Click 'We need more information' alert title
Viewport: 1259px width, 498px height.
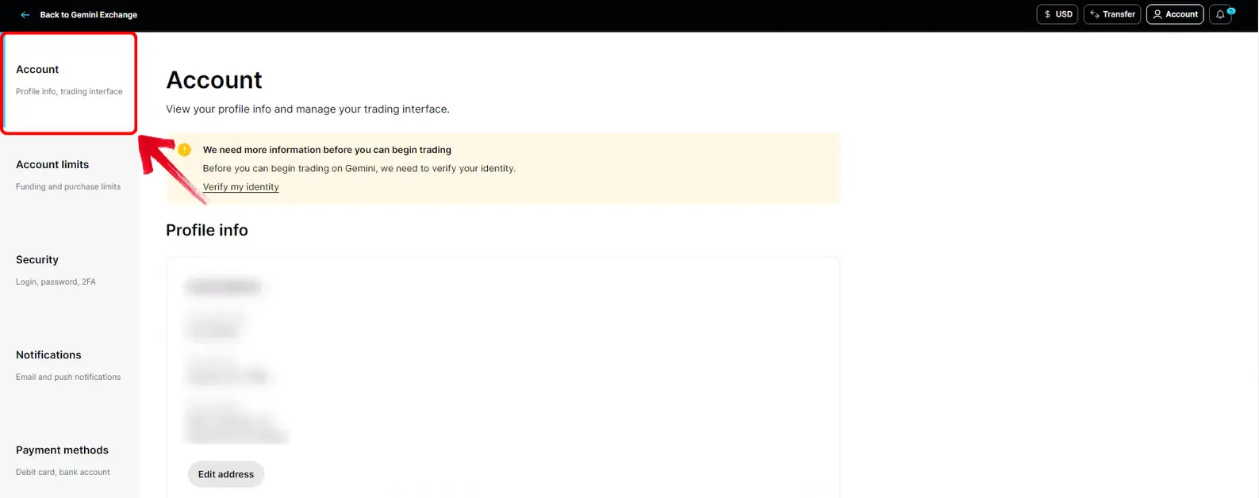click(327, 150)
